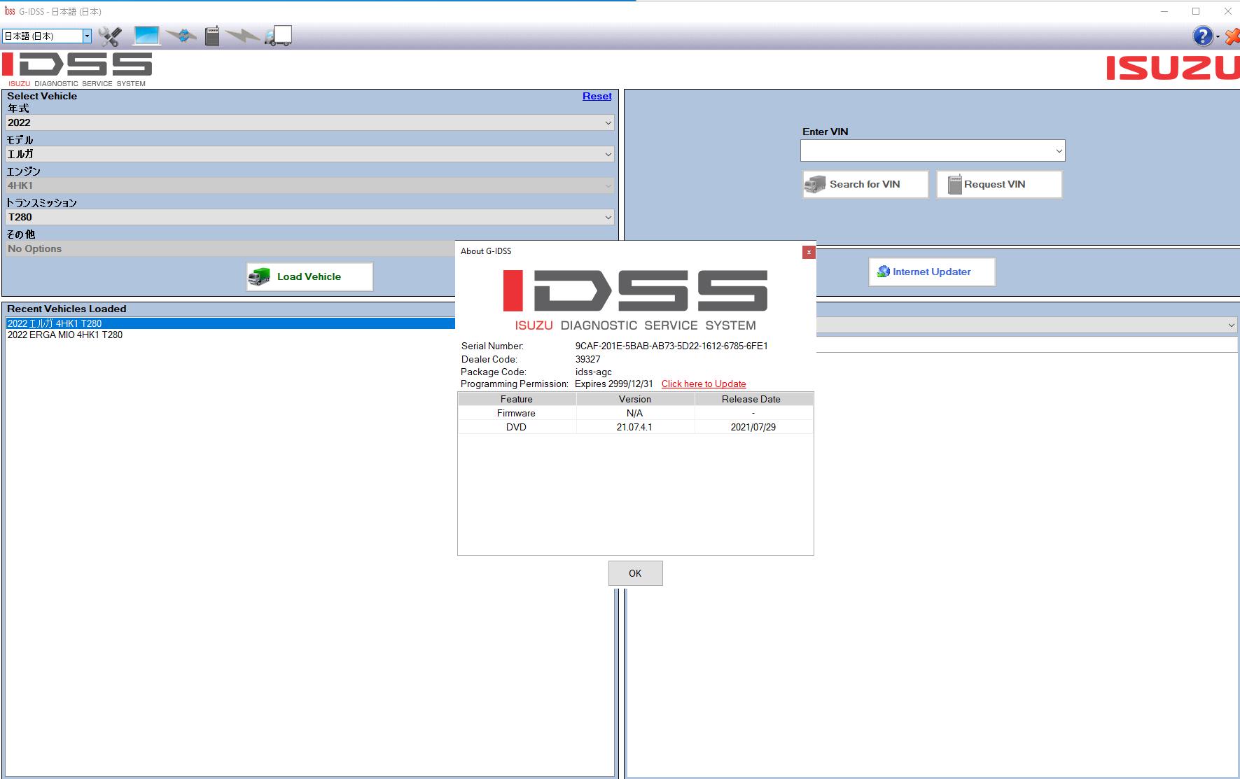Image resolution: width=1240 pixels, height=779 pixels.
Task: Open the 年式 dropdown showing 2022
Action: coord(606,122)
